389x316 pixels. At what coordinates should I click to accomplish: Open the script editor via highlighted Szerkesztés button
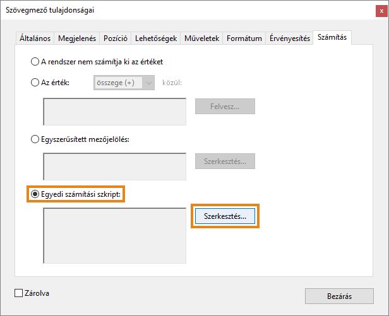tap(225, 216)
